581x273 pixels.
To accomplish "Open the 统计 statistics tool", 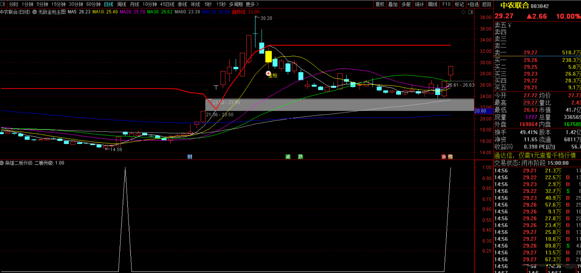I will [x=420, y=4].
